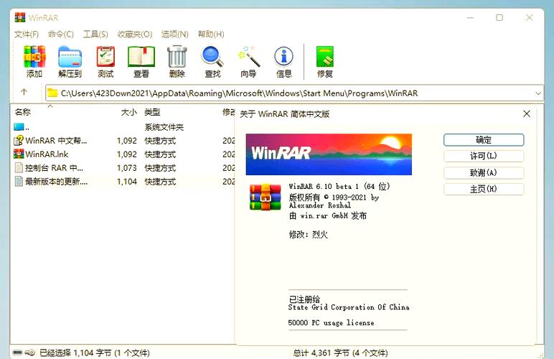Viewport: 554px width, 359px height.
Task: Click the 测试 (Test) toolbar icon
Action: pos(105,57)
